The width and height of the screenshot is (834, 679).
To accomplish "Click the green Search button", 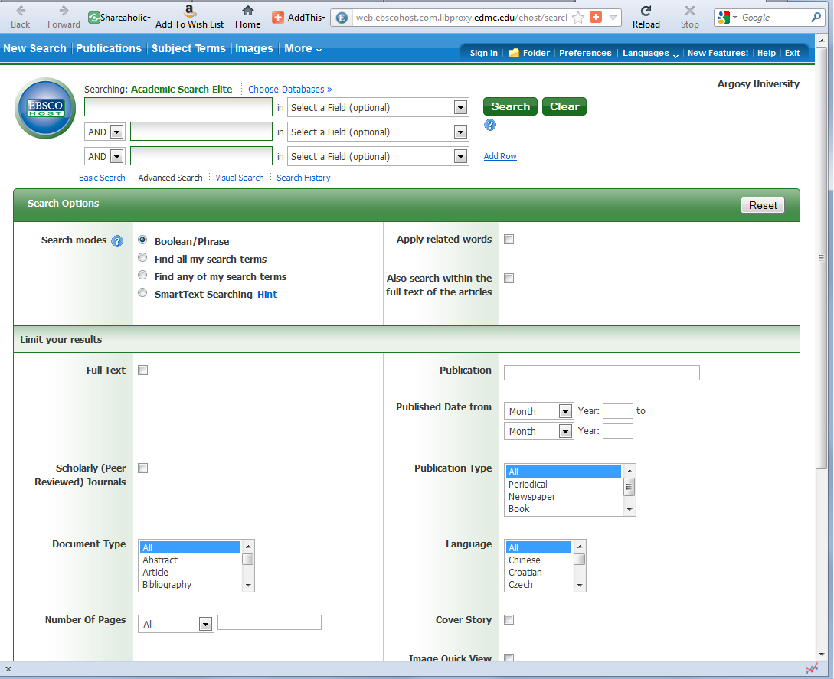I will pos(510,107).
